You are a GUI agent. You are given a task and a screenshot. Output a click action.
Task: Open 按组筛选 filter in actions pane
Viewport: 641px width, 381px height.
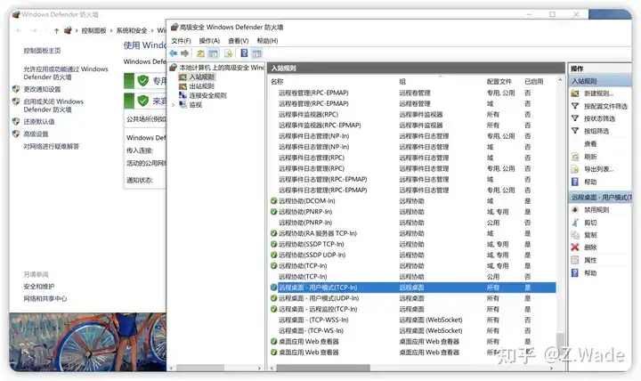tap(596, 131)
